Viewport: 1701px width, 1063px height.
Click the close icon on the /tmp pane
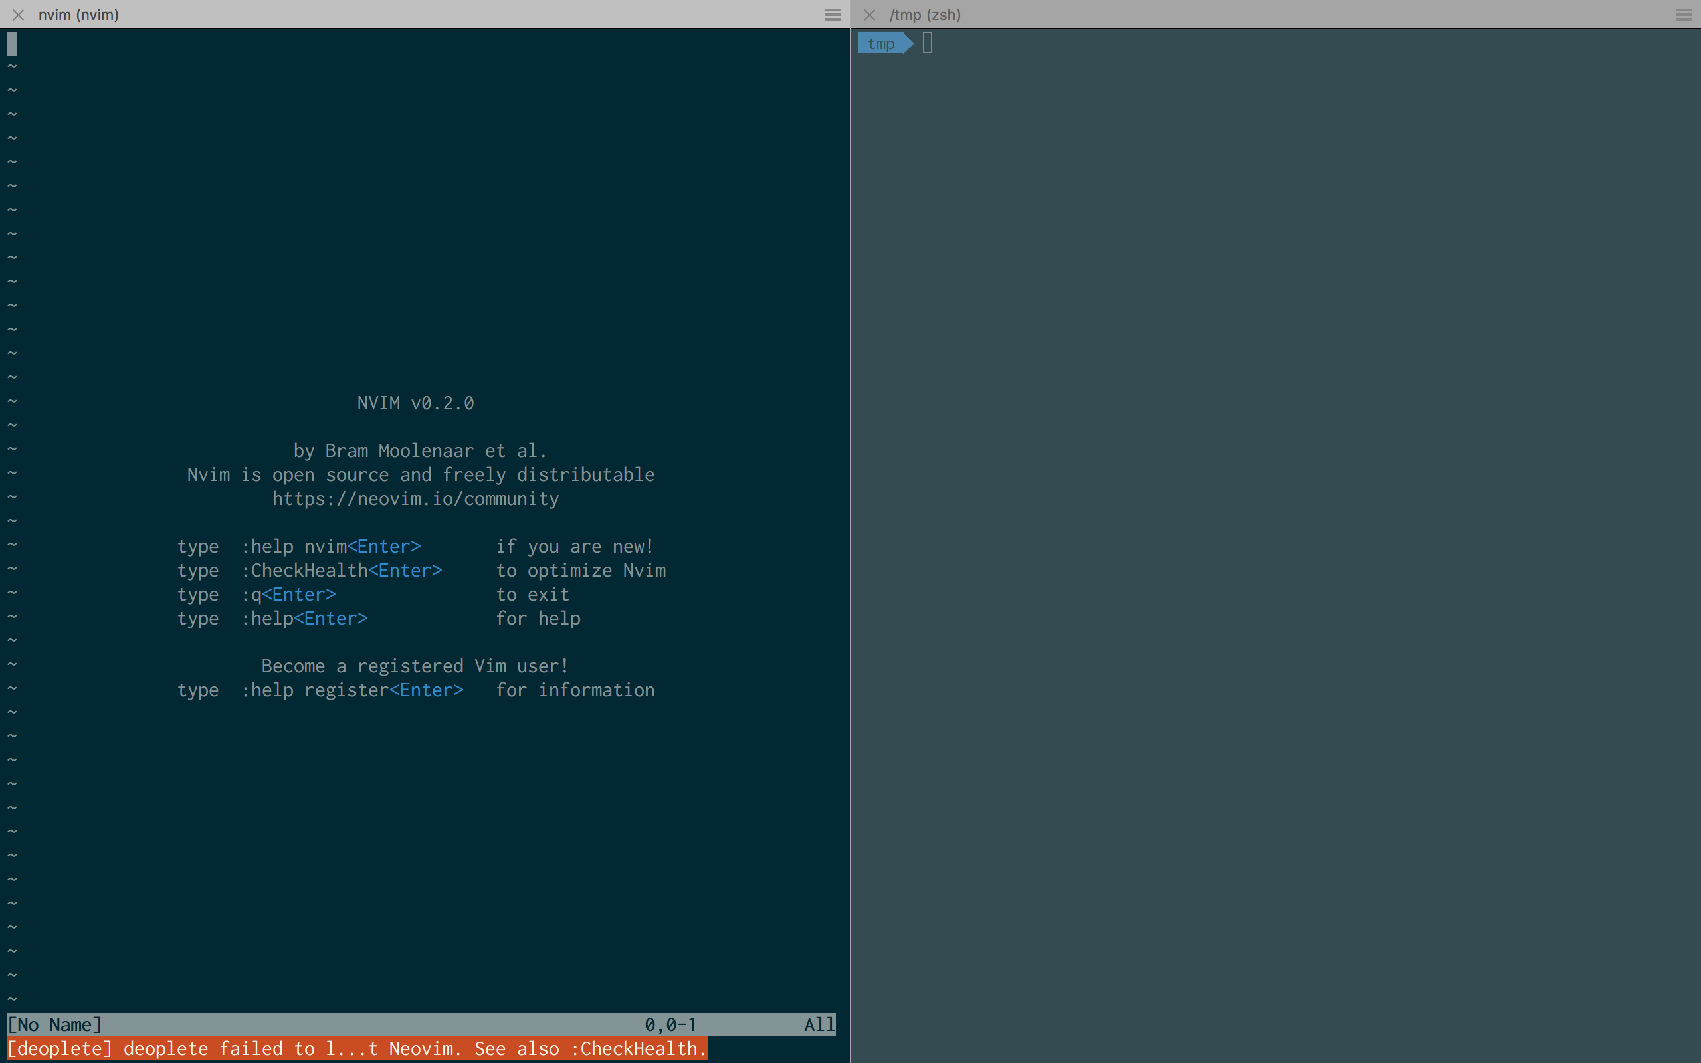869,14
